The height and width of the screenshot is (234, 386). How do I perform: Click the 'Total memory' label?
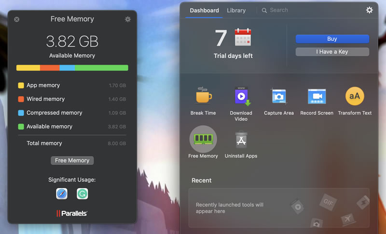click(44, 143)
